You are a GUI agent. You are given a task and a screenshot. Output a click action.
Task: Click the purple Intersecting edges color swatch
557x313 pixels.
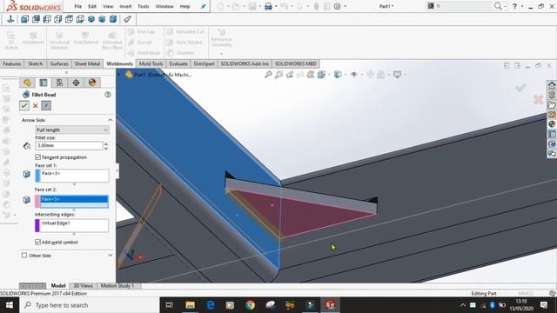click(37, 226)
